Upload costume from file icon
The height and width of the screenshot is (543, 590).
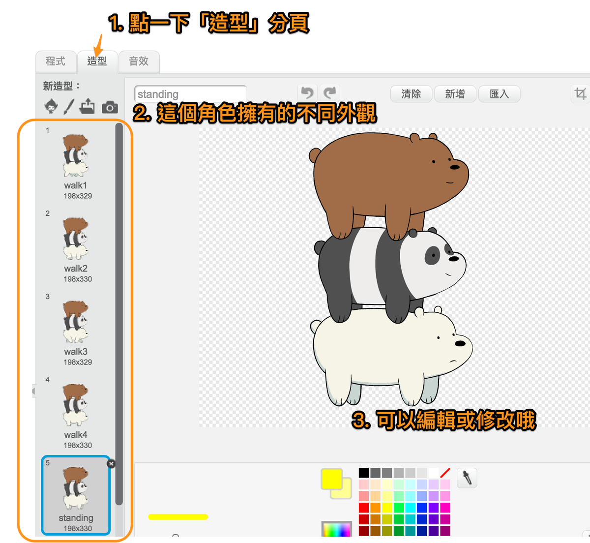coord(87,106)
